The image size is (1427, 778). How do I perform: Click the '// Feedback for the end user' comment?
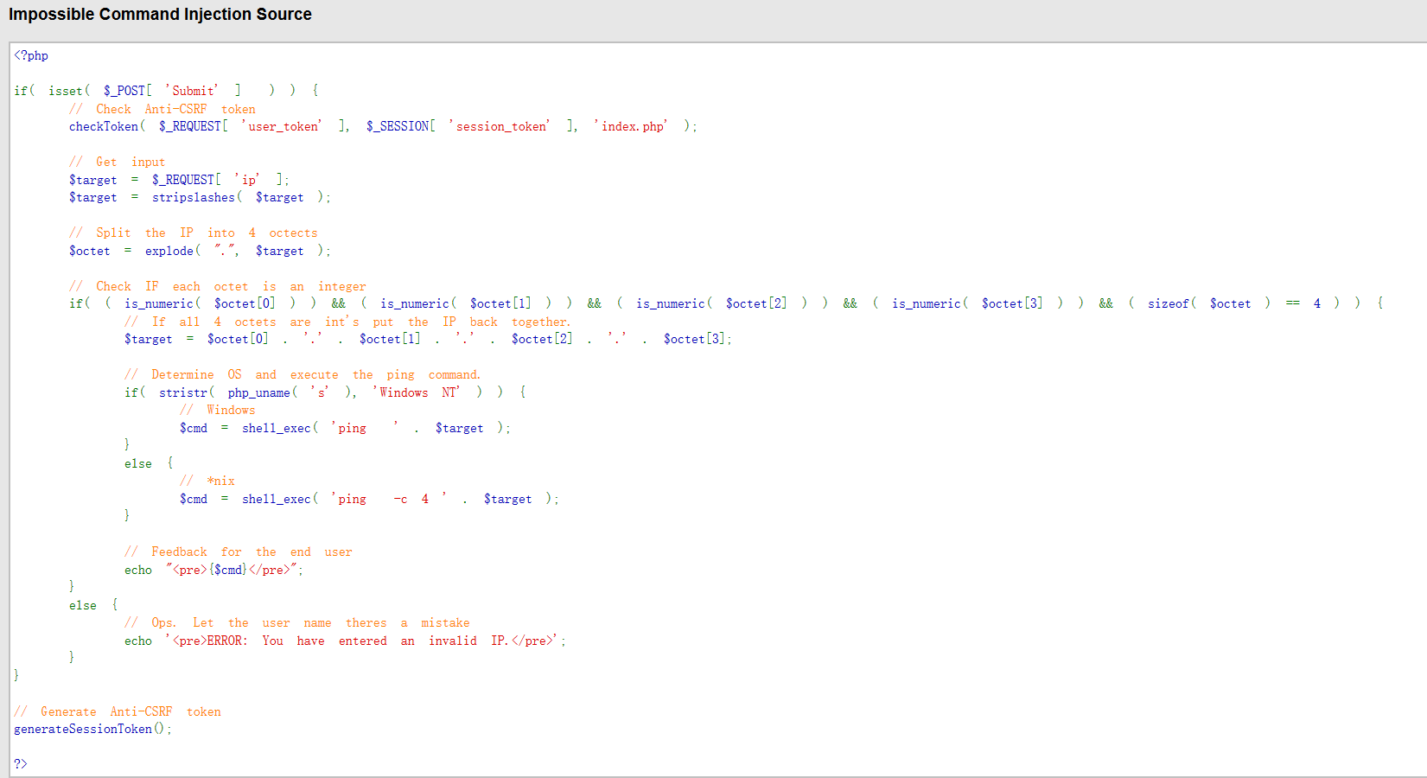(x=239, y=552)
